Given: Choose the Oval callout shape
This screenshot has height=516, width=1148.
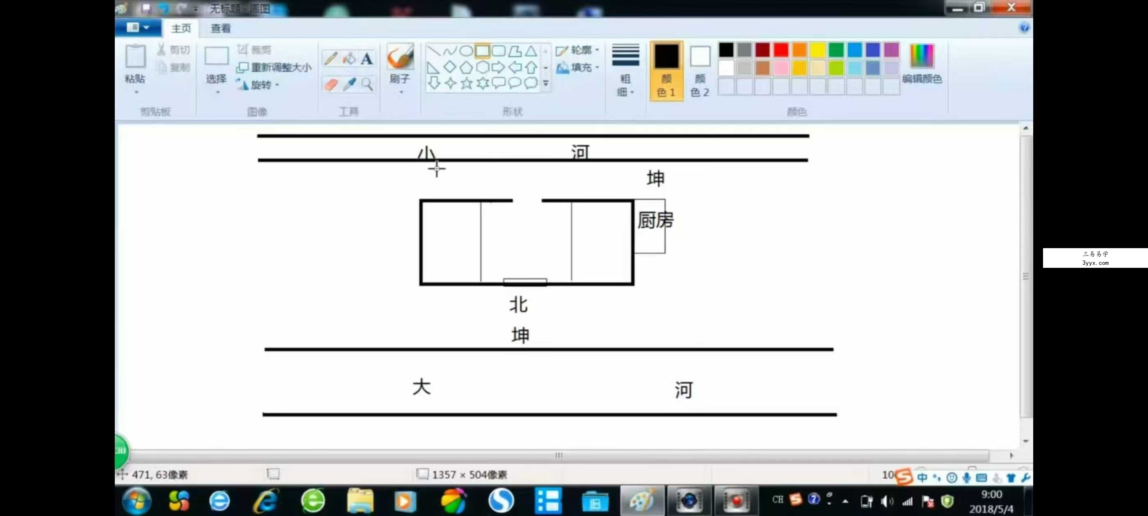Looking at the screenshot, I should [x=515, y=83].
